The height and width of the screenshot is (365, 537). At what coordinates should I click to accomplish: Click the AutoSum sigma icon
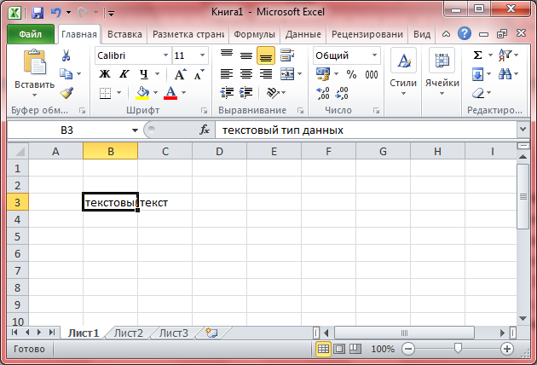pos(477,55)
